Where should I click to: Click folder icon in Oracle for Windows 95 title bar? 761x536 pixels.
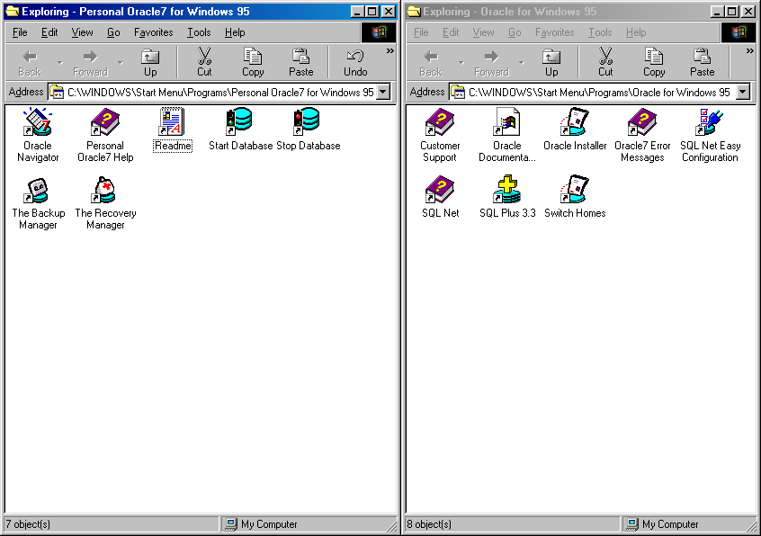coord(414,11)
